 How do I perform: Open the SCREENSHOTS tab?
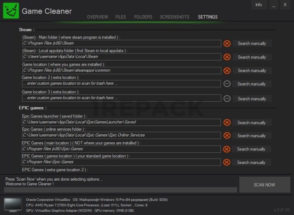pyautogui.click(x=174, y=17)
